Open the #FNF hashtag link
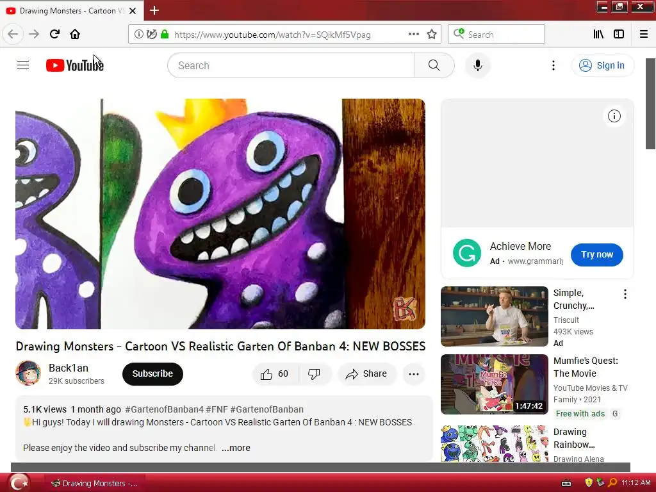The image size is (656, 492). [217, 409]
